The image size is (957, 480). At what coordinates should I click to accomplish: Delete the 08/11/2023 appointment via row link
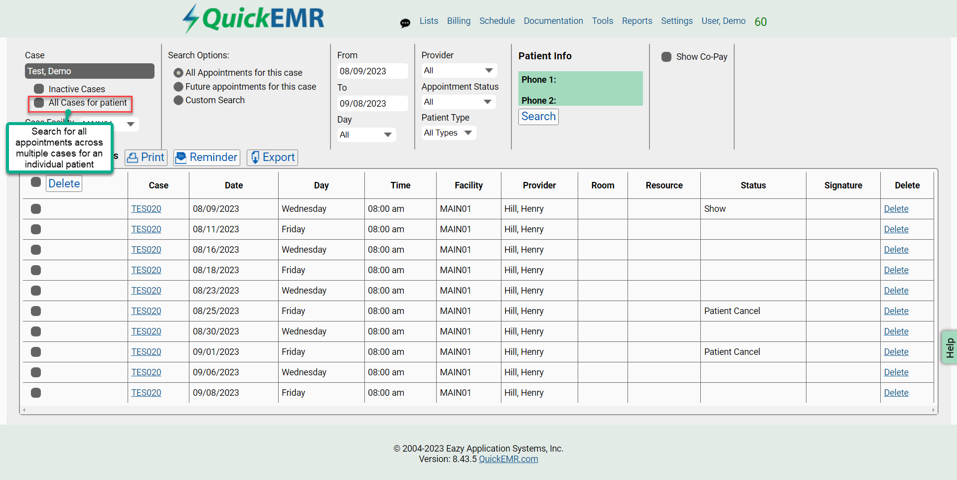point(896,229)
